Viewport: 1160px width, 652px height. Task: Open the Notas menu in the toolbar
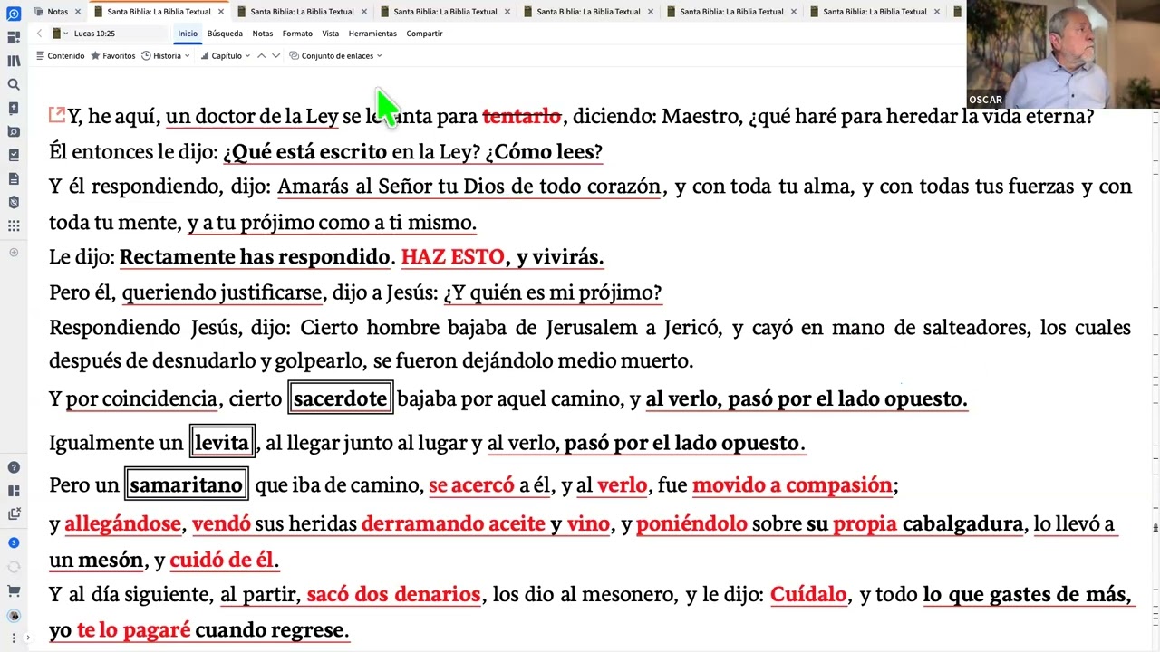coord(263,34)
